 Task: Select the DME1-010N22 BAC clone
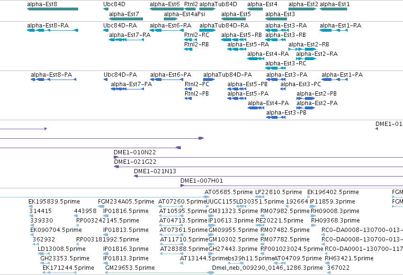[258, 157]
